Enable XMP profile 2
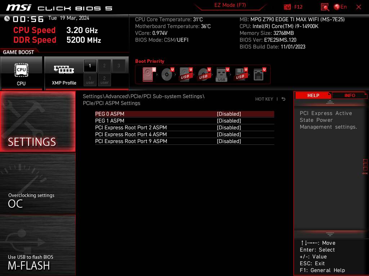Screen dimensions: 369x276 [x=104, y=66]
